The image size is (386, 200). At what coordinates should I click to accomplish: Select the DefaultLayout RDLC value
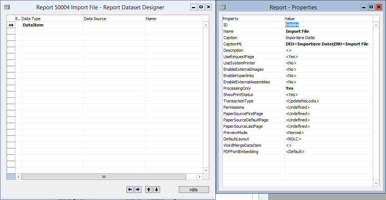click(x=329, y=139)
